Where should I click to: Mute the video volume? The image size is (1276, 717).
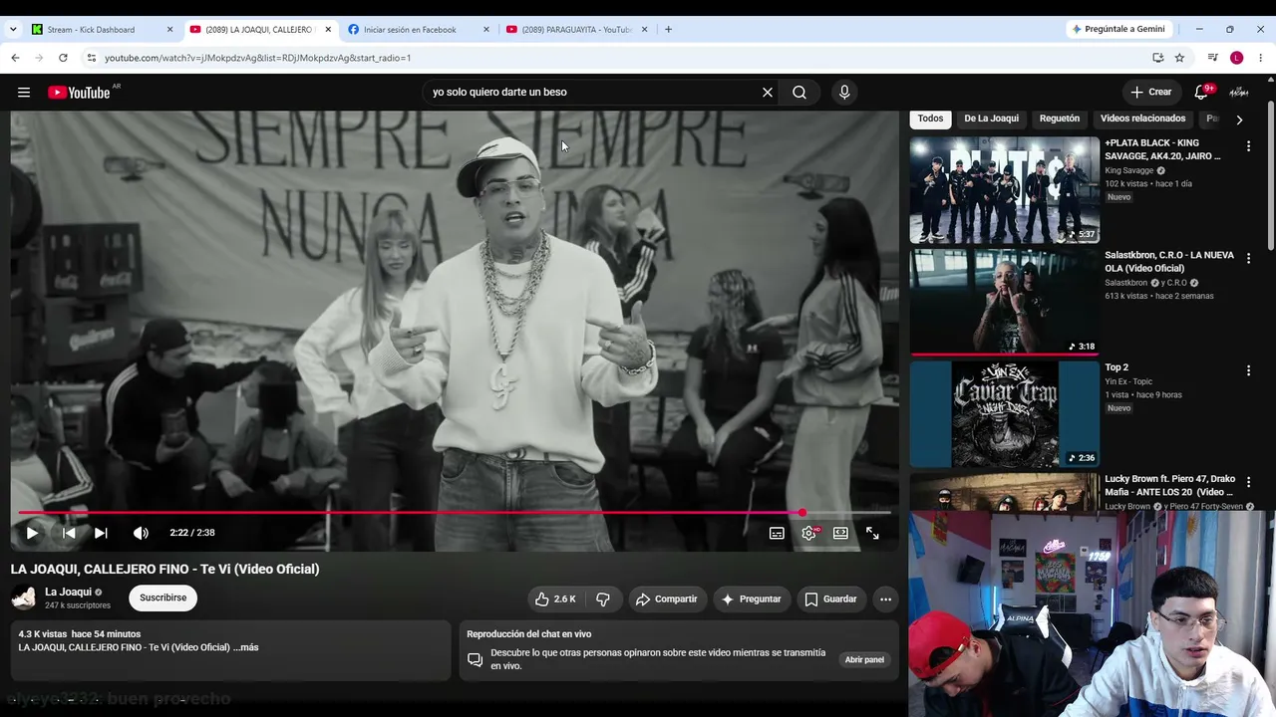141,533
